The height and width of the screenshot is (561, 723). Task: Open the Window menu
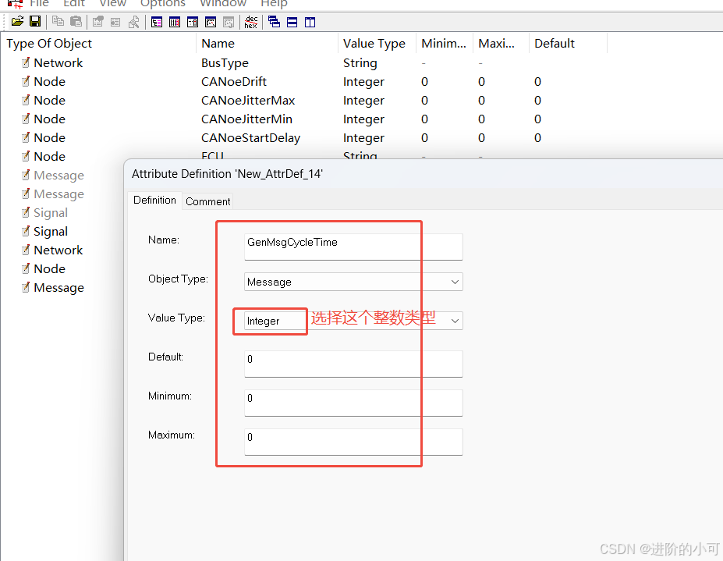223,4
